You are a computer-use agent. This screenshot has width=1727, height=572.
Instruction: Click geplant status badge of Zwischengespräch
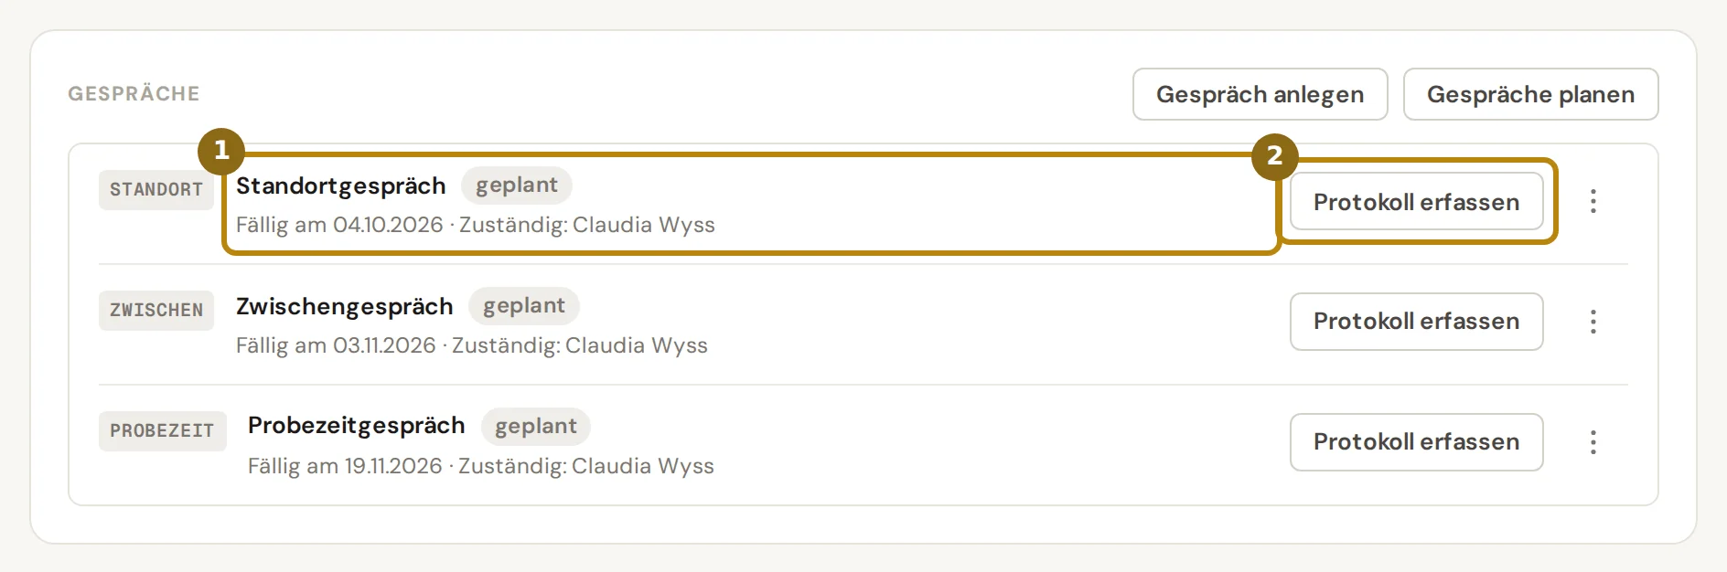pos(524,305)
